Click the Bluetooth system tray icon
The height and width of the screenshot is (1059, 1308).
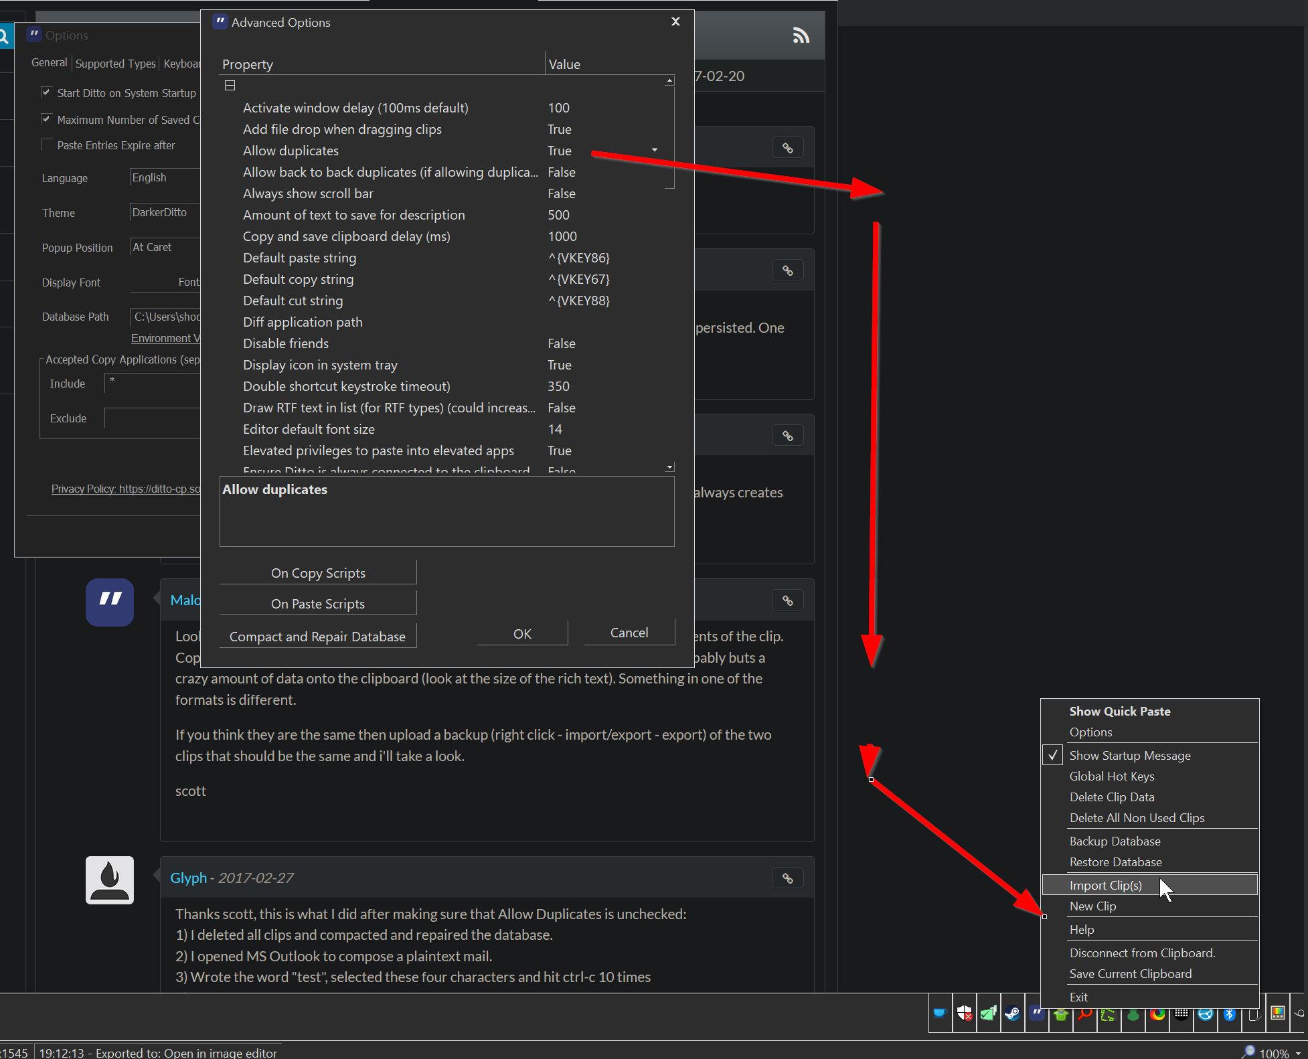[x=1229, y=1015]
